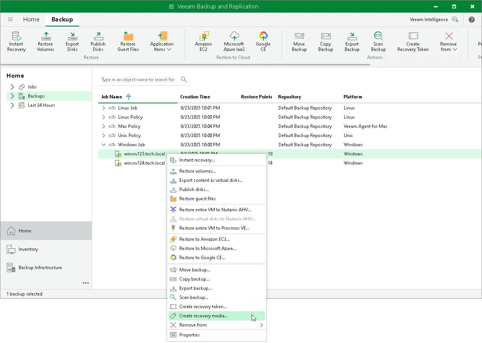482x343 pixels.
Task: Select Last 24 Hours tree item
Action: coord(41,105)
